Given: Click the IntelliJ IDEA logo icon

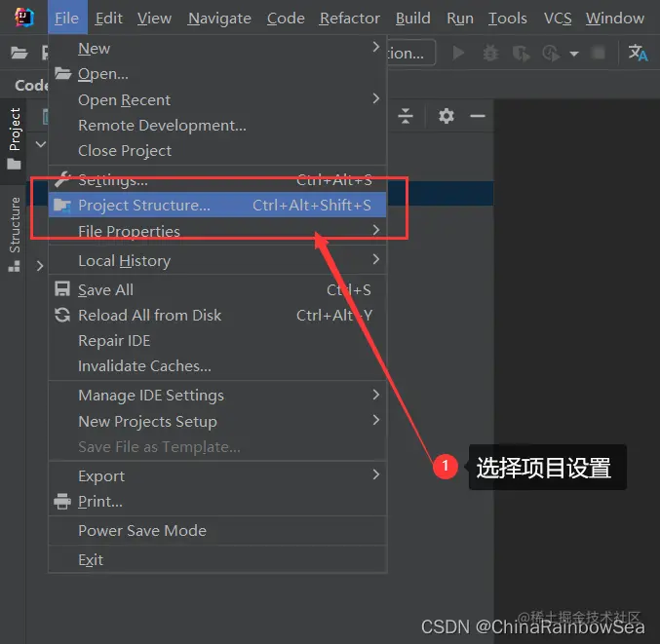Looking at the screenshot, I should [23, 18].
